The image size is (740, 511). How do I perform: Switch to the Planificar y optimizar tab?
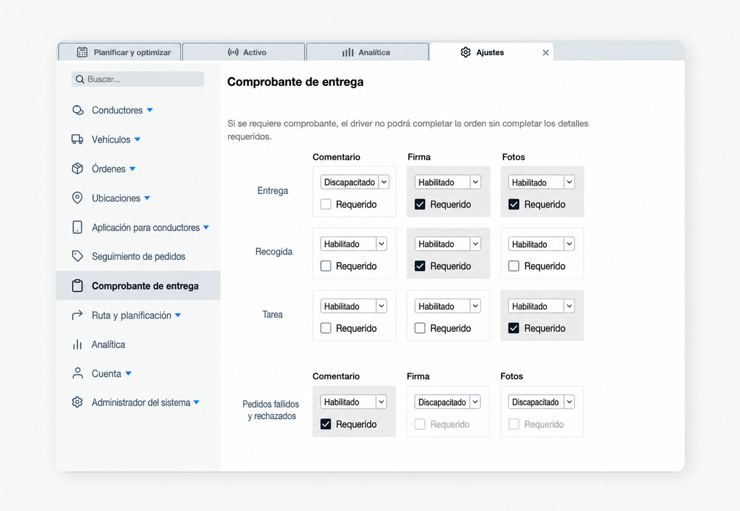(120, 52)
